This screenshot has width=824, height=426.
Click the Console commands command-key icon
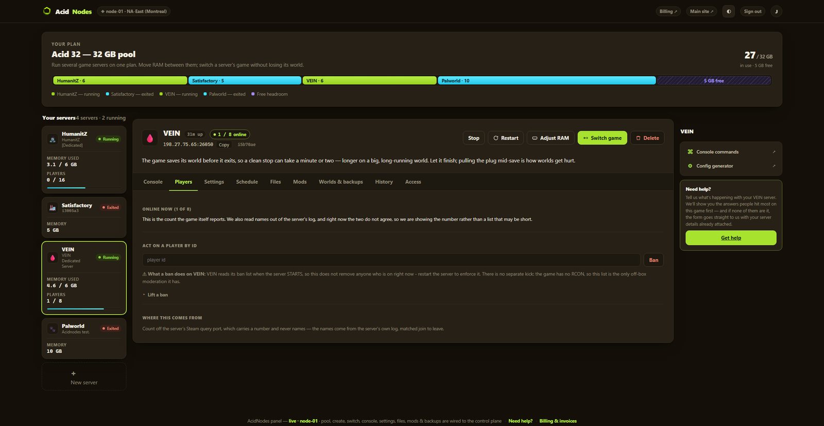coord(690,152)
